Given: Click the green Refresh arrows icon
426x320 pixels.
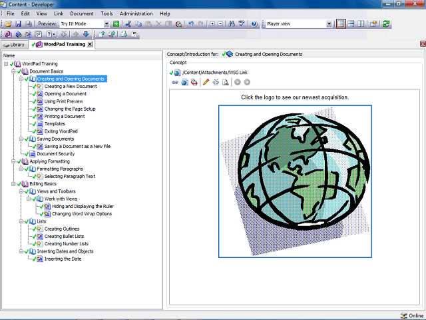Looking at the screenshot, I should (386, 24).
